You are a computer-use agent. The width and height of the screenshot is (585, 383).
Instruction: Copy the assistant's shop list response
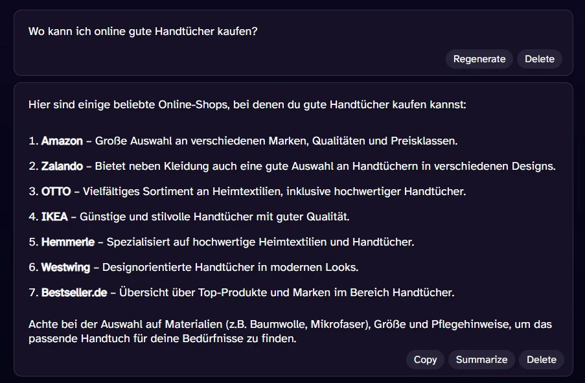[x=425, y=360]
